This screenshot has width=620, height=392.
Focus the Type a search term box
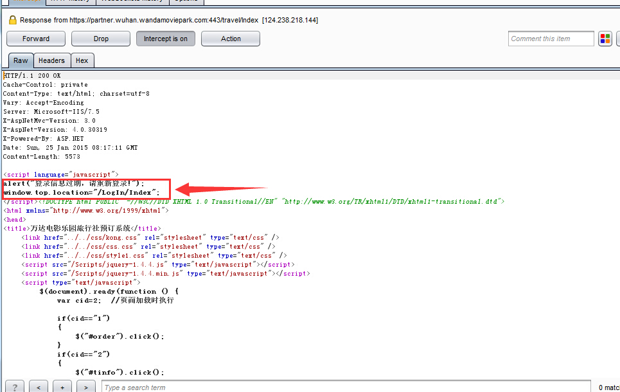pos(346,388)
